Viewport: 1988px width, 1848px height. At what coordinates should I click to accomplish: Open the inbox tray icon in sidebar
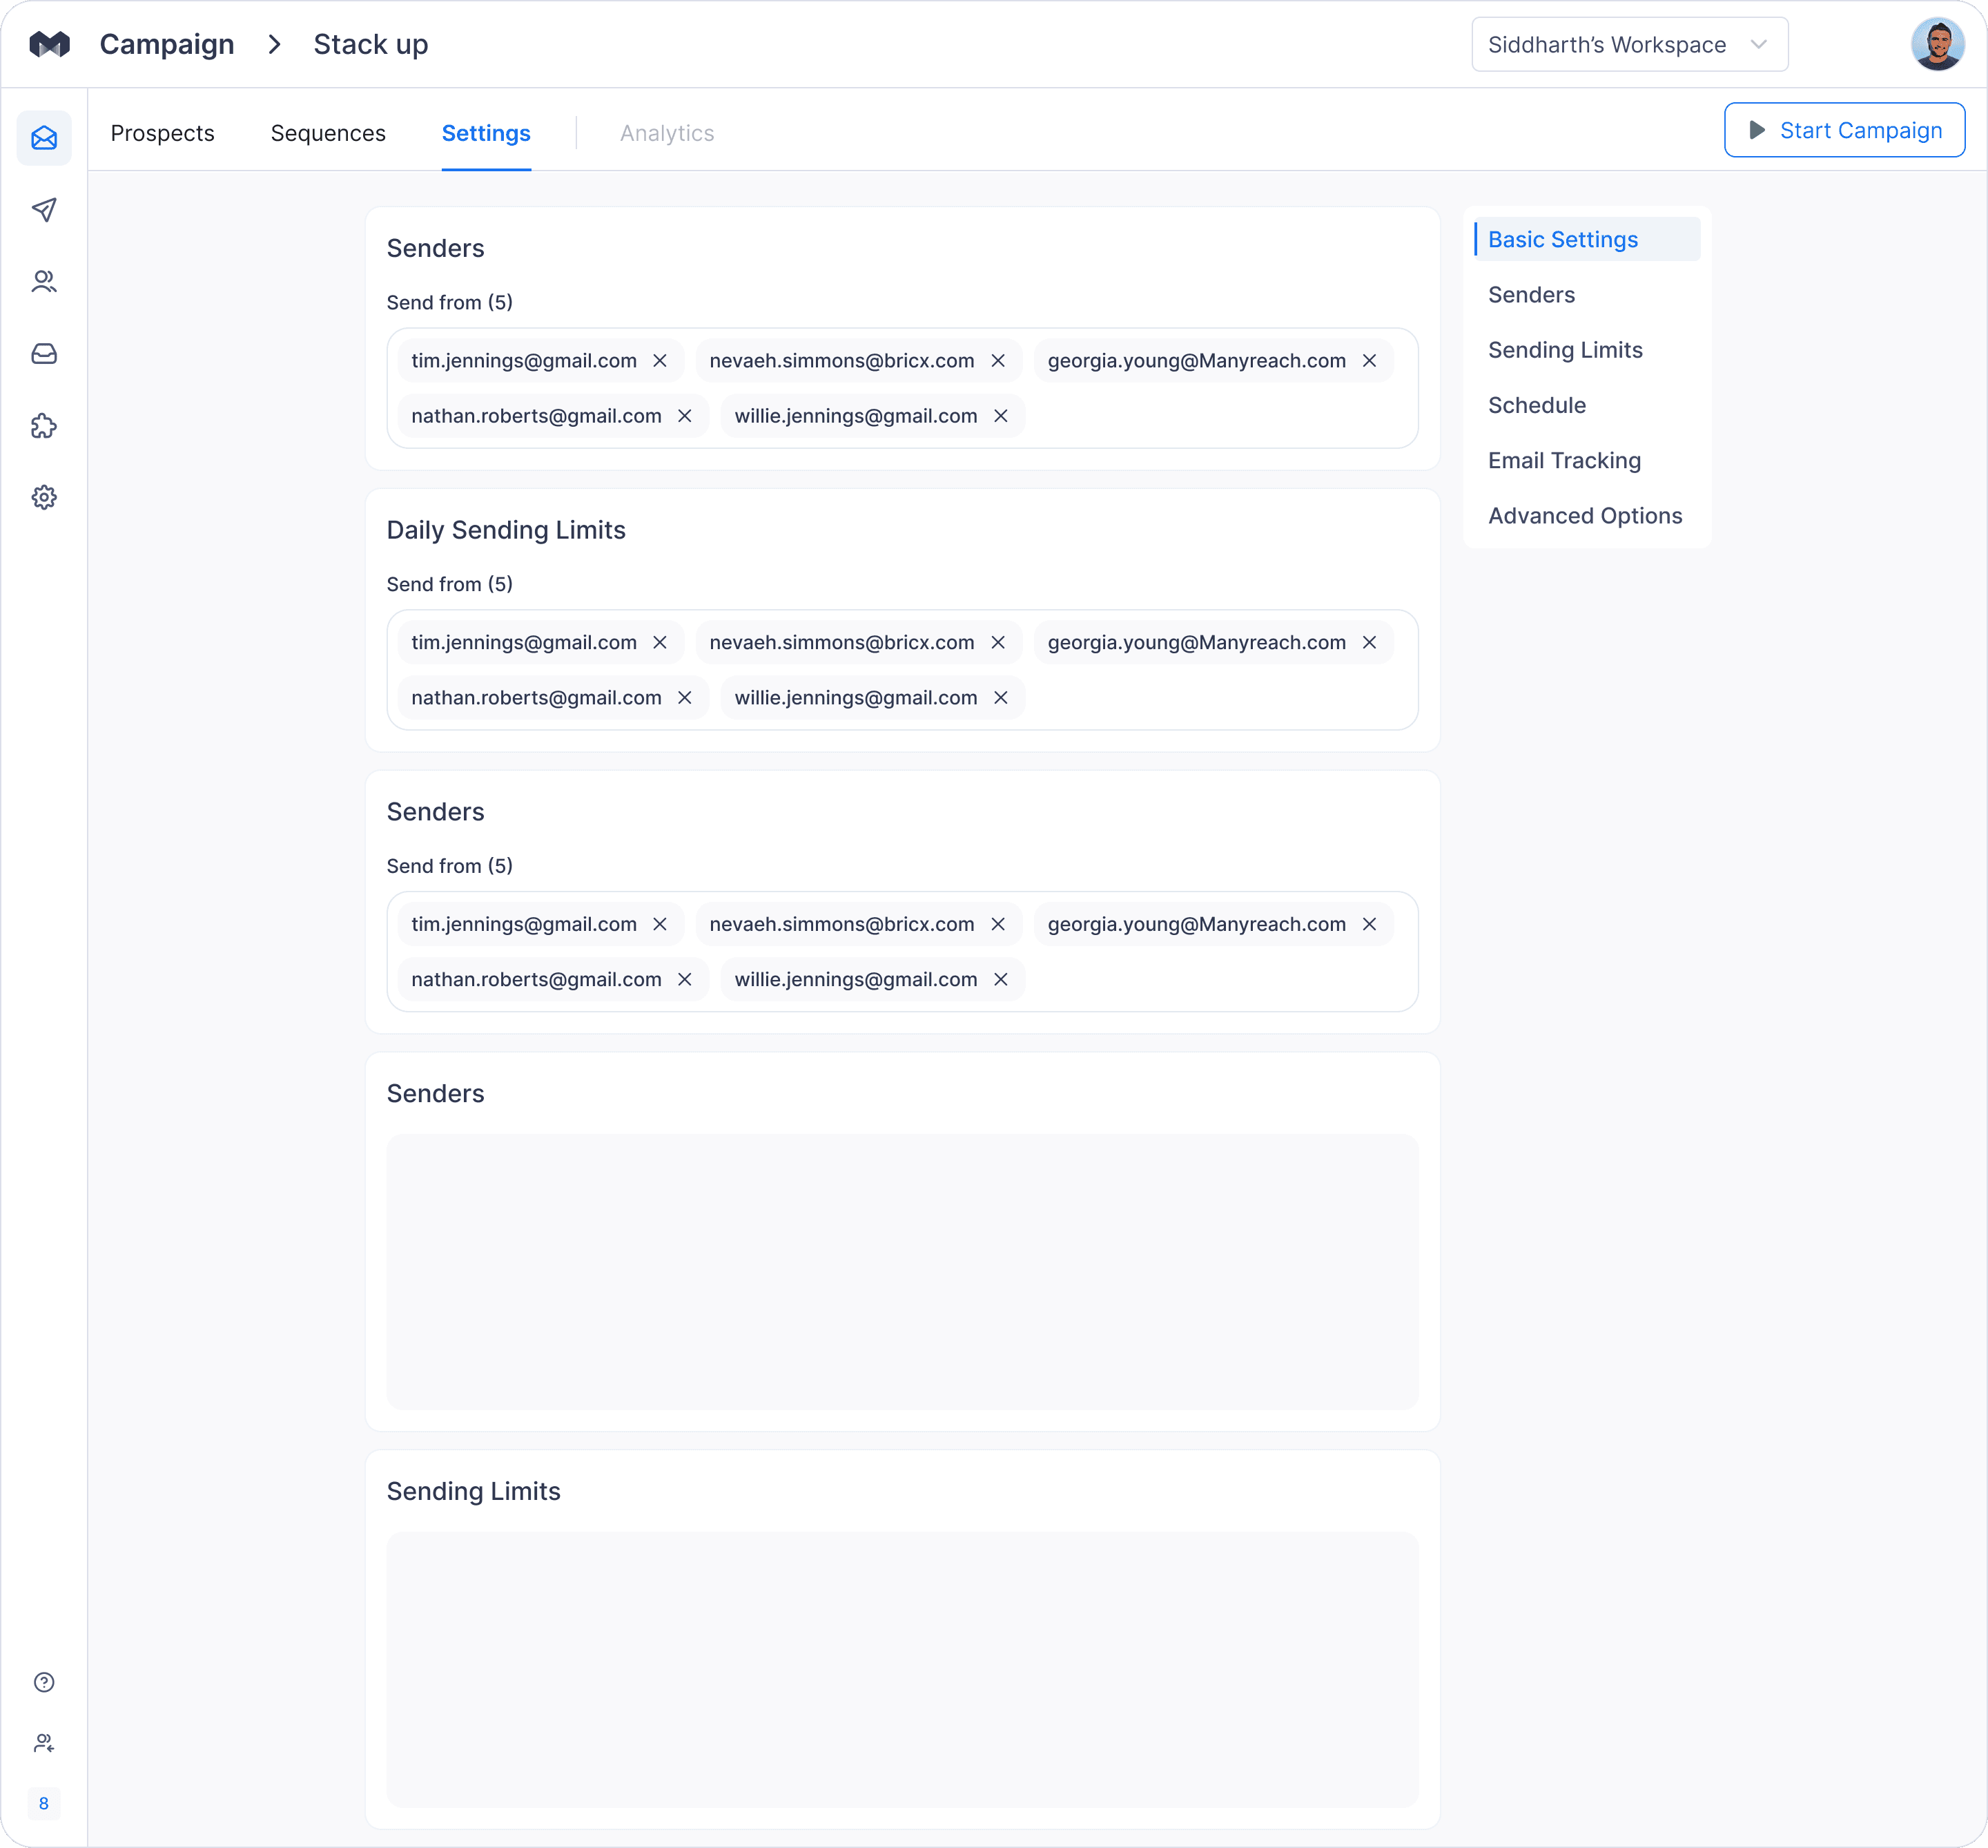point(44,354)
